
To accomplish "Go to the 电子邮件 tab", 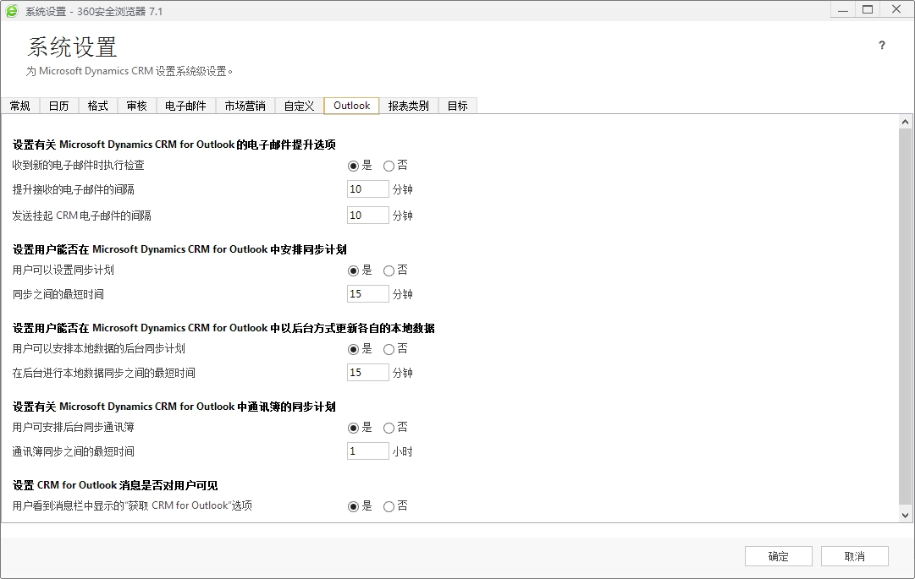I will click(x=185, y=106).
